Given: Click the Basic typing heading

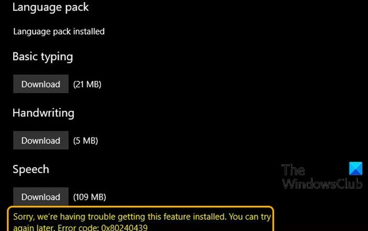Looking at the screenshot, I should (x=43, y=57).
